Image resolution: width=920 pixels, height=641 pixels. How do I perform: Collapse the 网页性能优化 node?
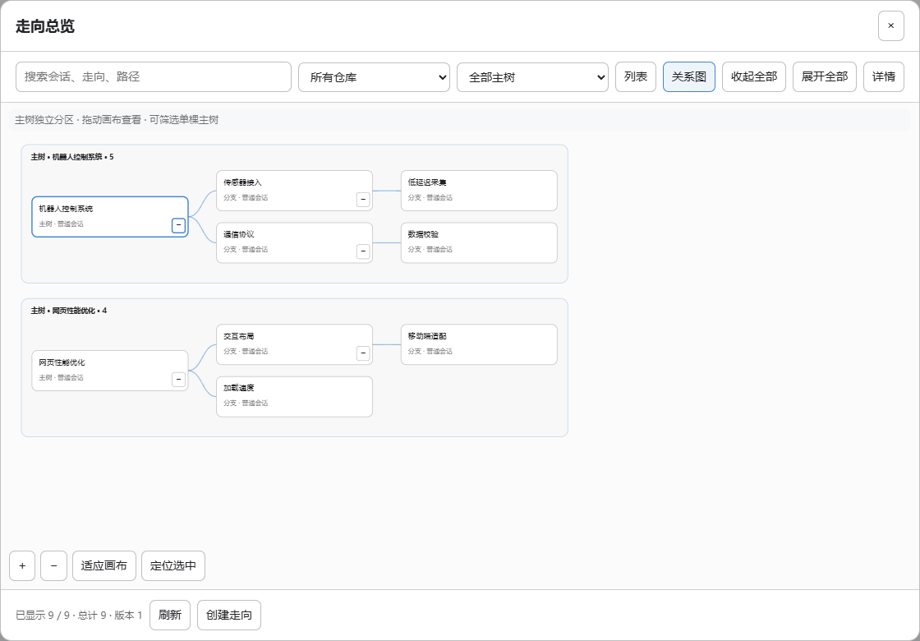(178, 379)
